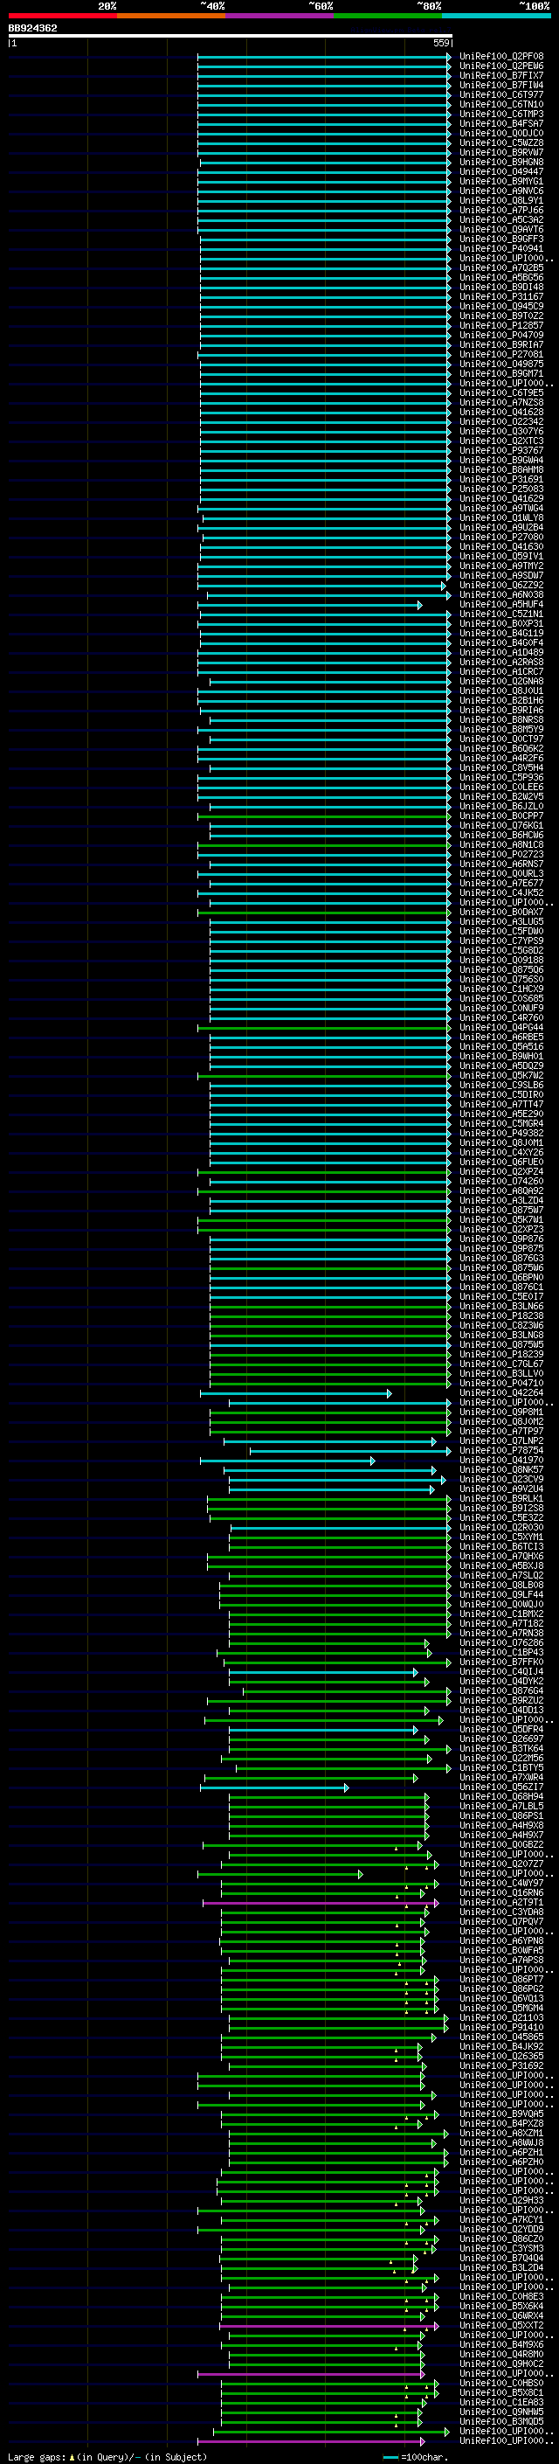The height and width of the screenshot is (2464, 559).
Task: Select label UniRef100_Q8NK57
Action: coord(501,1470)
